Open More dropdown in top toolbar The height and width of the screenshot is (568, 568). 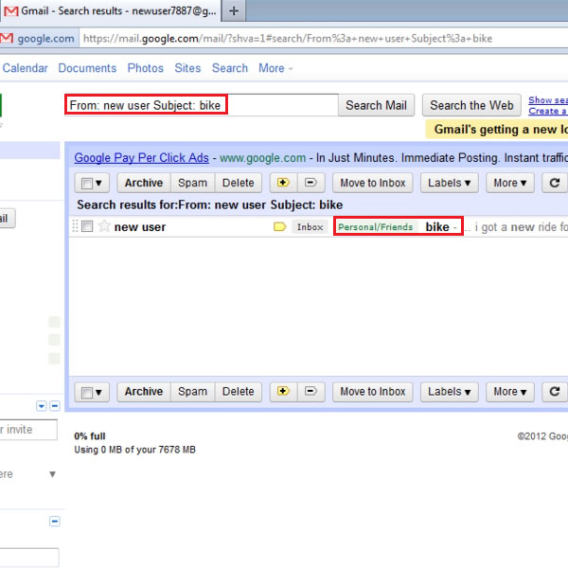click(x=510, y=183)
